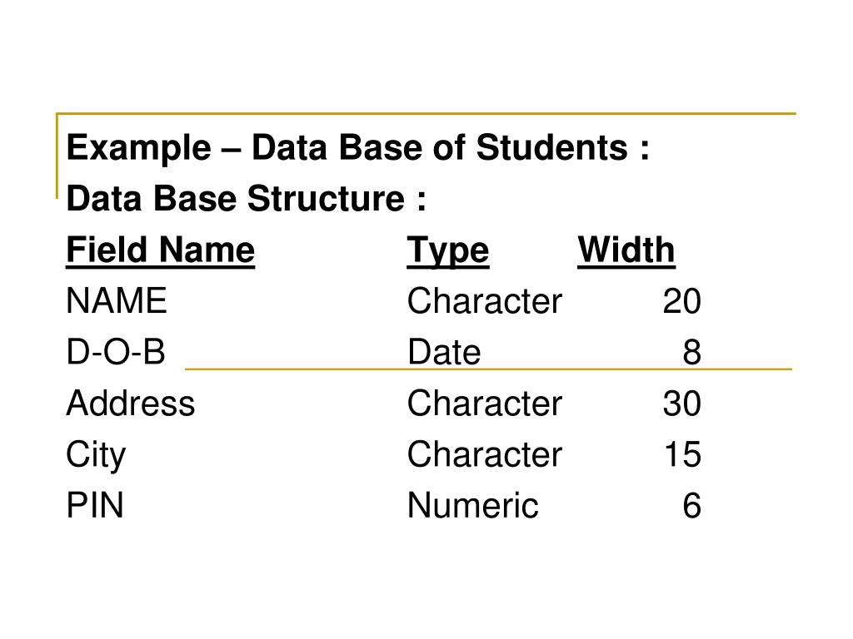Click the Character type in Address row
Viewport: 853px width, 639px height.
[x=485, y=404]
